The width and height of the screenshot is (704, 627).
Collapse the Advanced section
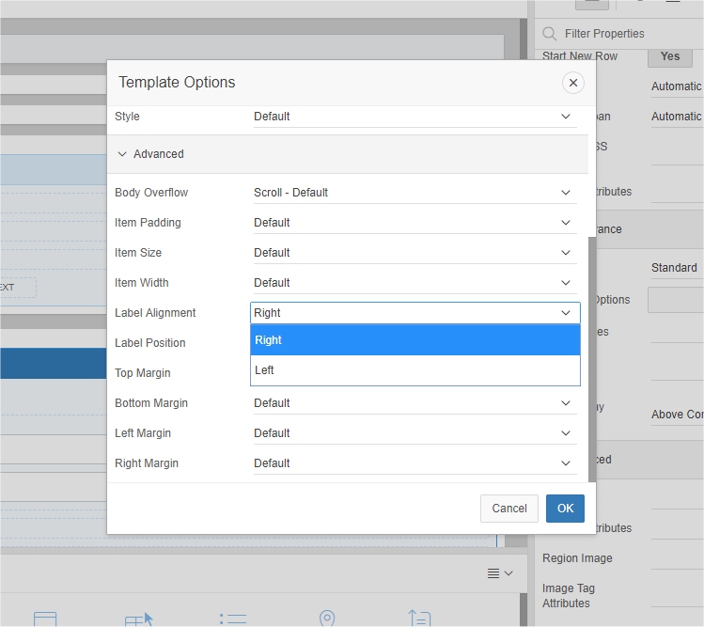coord(122,154)
